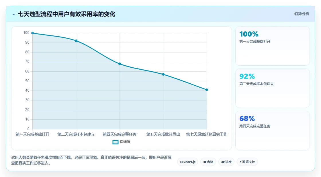Click y-axis tick label 0
Image resolution: width=321 pixels, height=177 pixels.
[28, 129]
